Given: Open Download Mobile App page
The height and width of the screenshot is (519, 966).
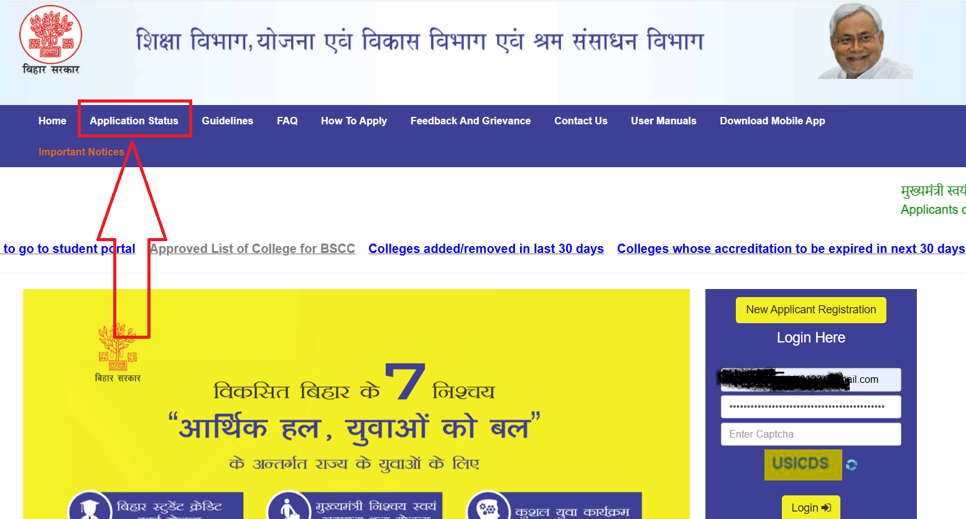Looking at the screenshot, I should (773, 121).
